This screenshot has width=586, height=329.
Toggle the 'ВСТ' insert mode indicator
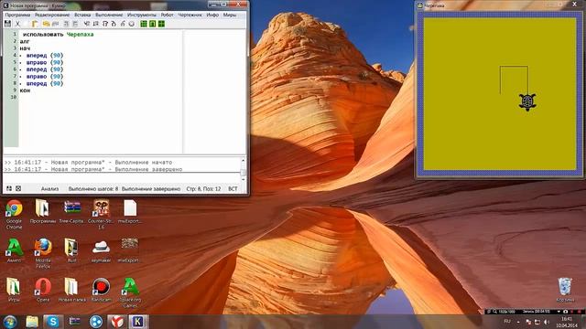coord(233,189)
